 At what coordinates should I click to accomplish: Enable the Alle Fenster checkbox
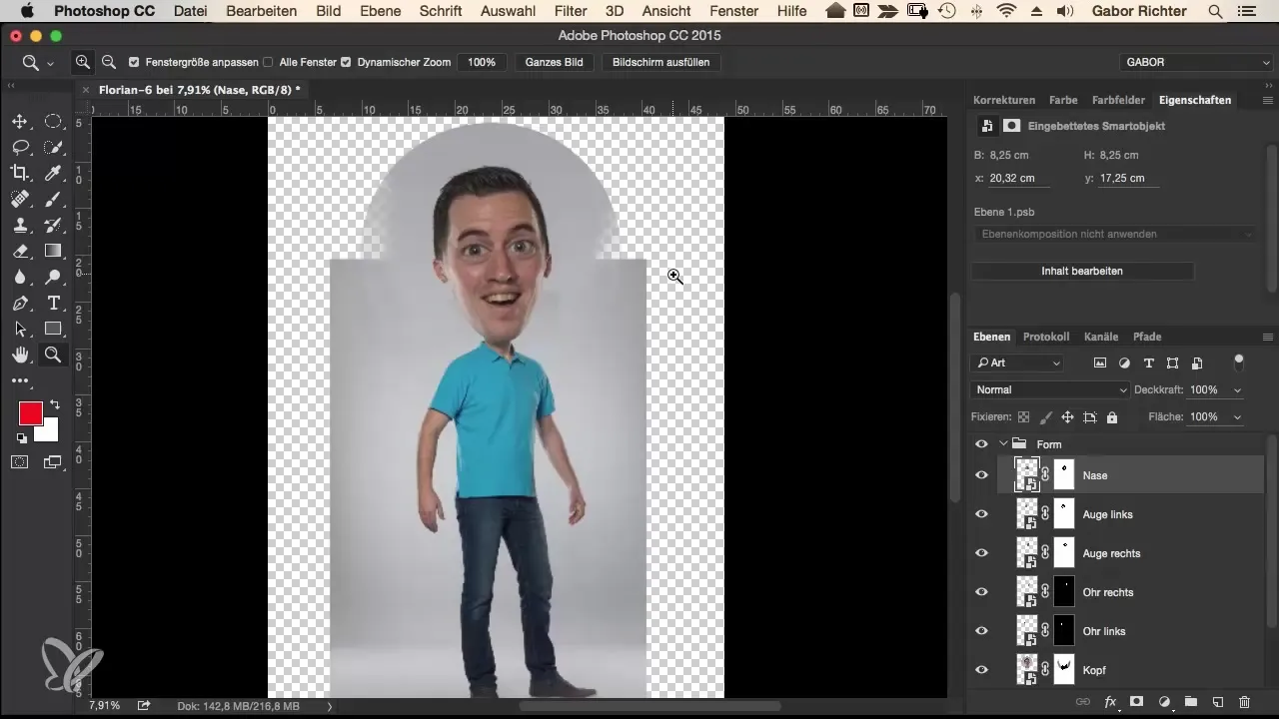pyautogui.click(x=268, y=62)
